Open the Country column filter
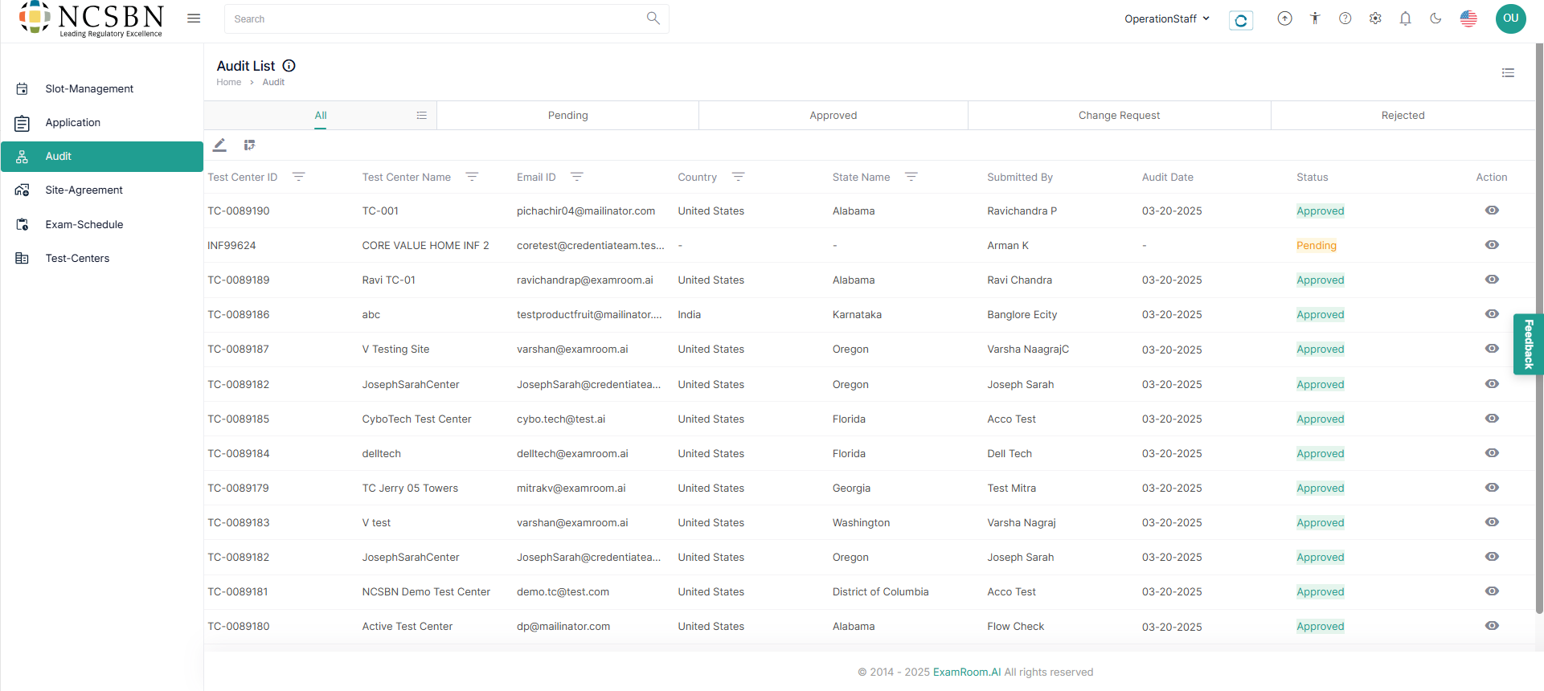This screenshot has height=691, width=1544. tap(738, 177)
